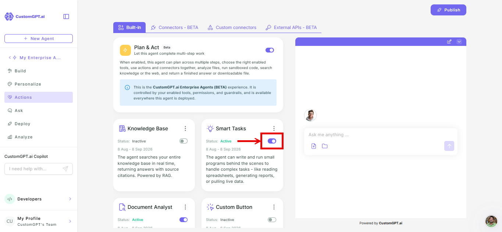Screen dimensions: 502x232
Task: Click the send arrow button in chat
Action: (x=449, y=146)
